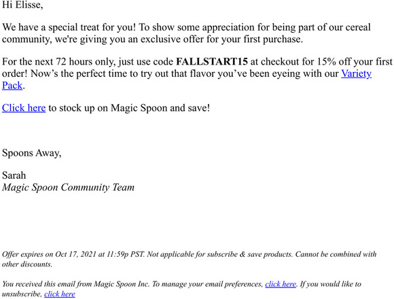394x299 pixels.
Task: Click the "Spoons Away," sign-off text
Action: (32, 153)
